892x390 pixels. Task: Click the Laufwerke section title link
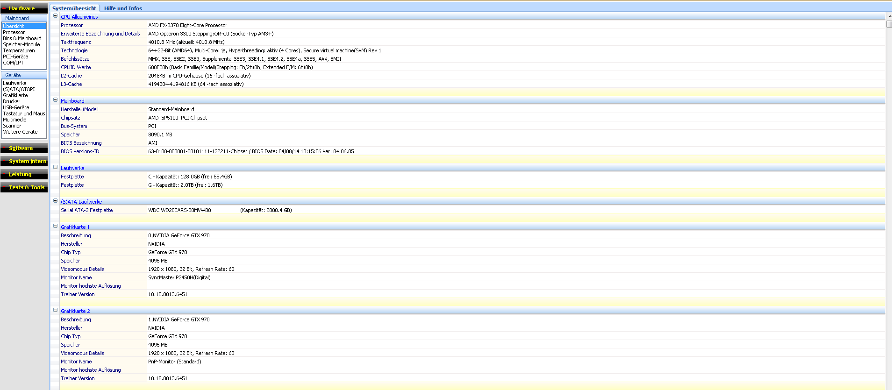72,168
